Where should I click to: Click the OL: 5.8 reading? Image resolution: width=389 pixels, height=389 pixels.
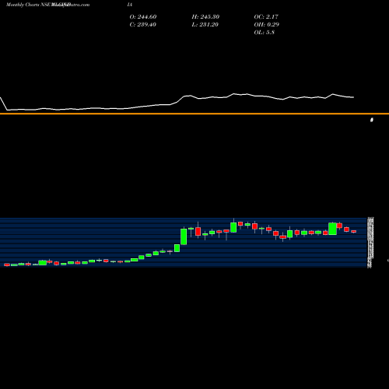pyautogui.click(x=265, y=33)
